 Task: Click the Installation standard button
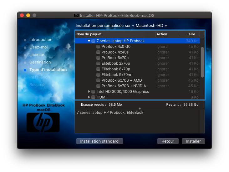[99, 141]
